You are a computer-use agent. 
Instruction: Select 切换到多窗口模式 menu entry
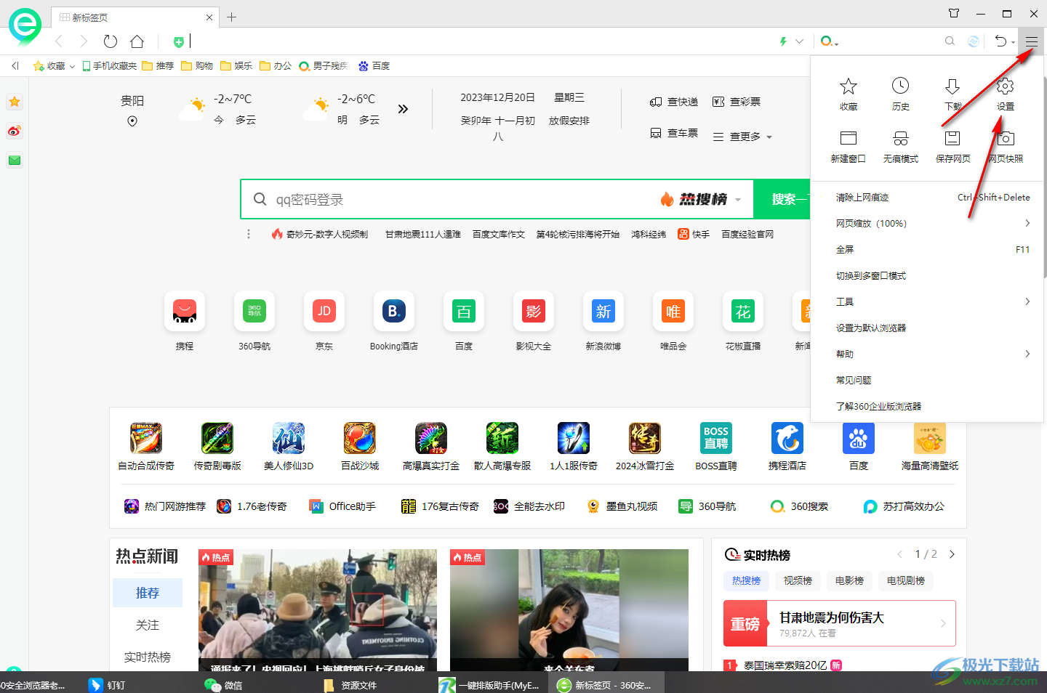(927, 275)
